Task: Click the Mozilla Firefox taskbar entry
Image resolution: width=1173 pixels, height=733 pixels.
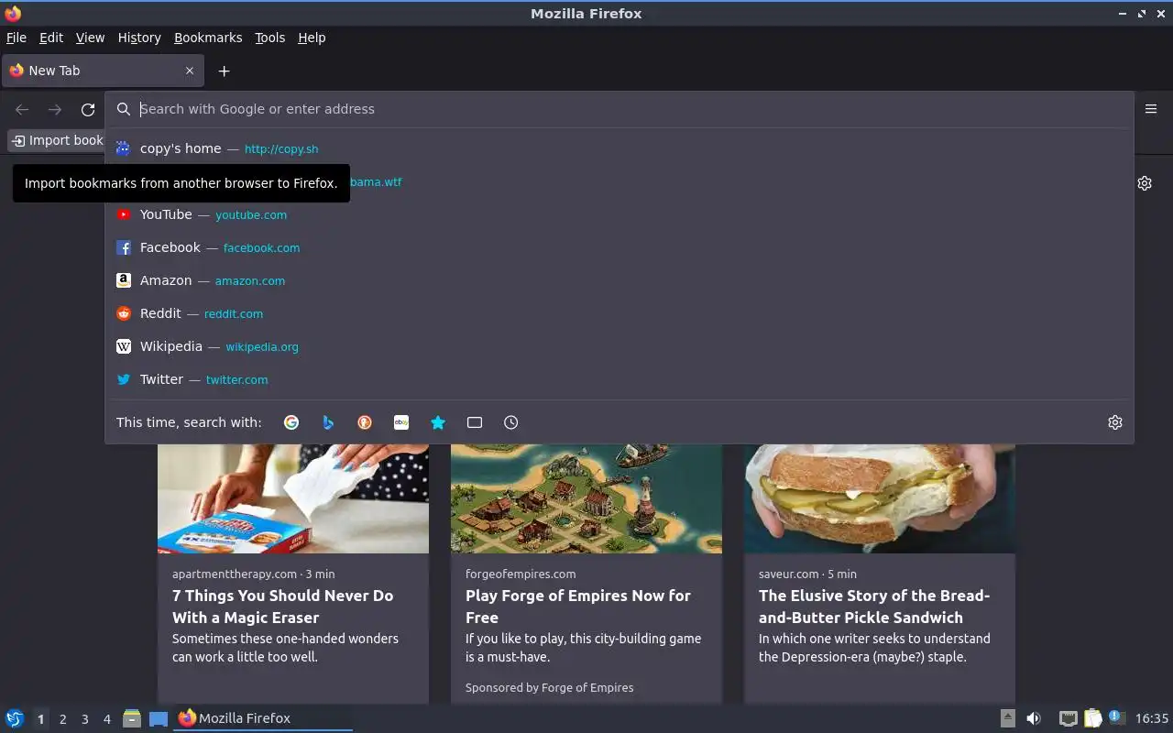Action: 263,718
